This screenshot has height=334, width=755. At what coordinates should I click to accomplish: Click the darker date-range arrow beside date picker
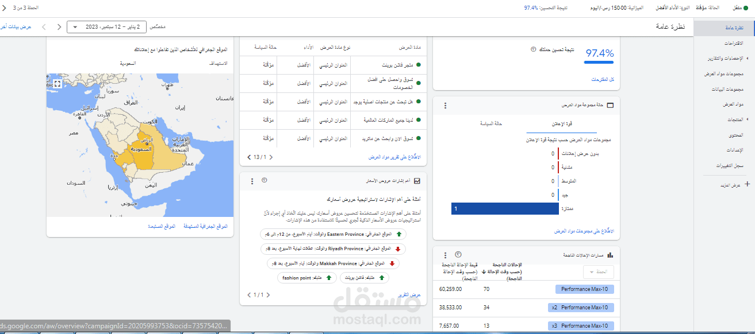pos(59,27)
